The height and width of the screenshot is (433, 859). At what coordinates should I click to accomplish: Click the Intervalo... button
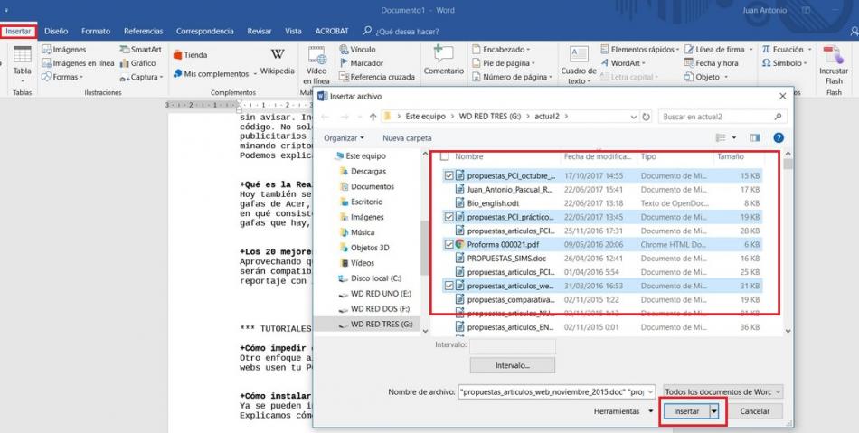coord(512,365)
